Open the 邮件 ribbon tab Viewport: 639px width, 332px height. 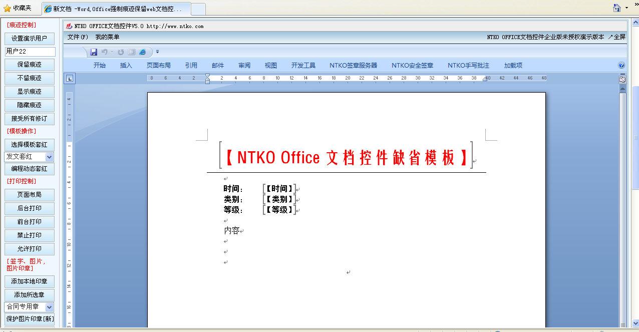(x=218, y=65)
